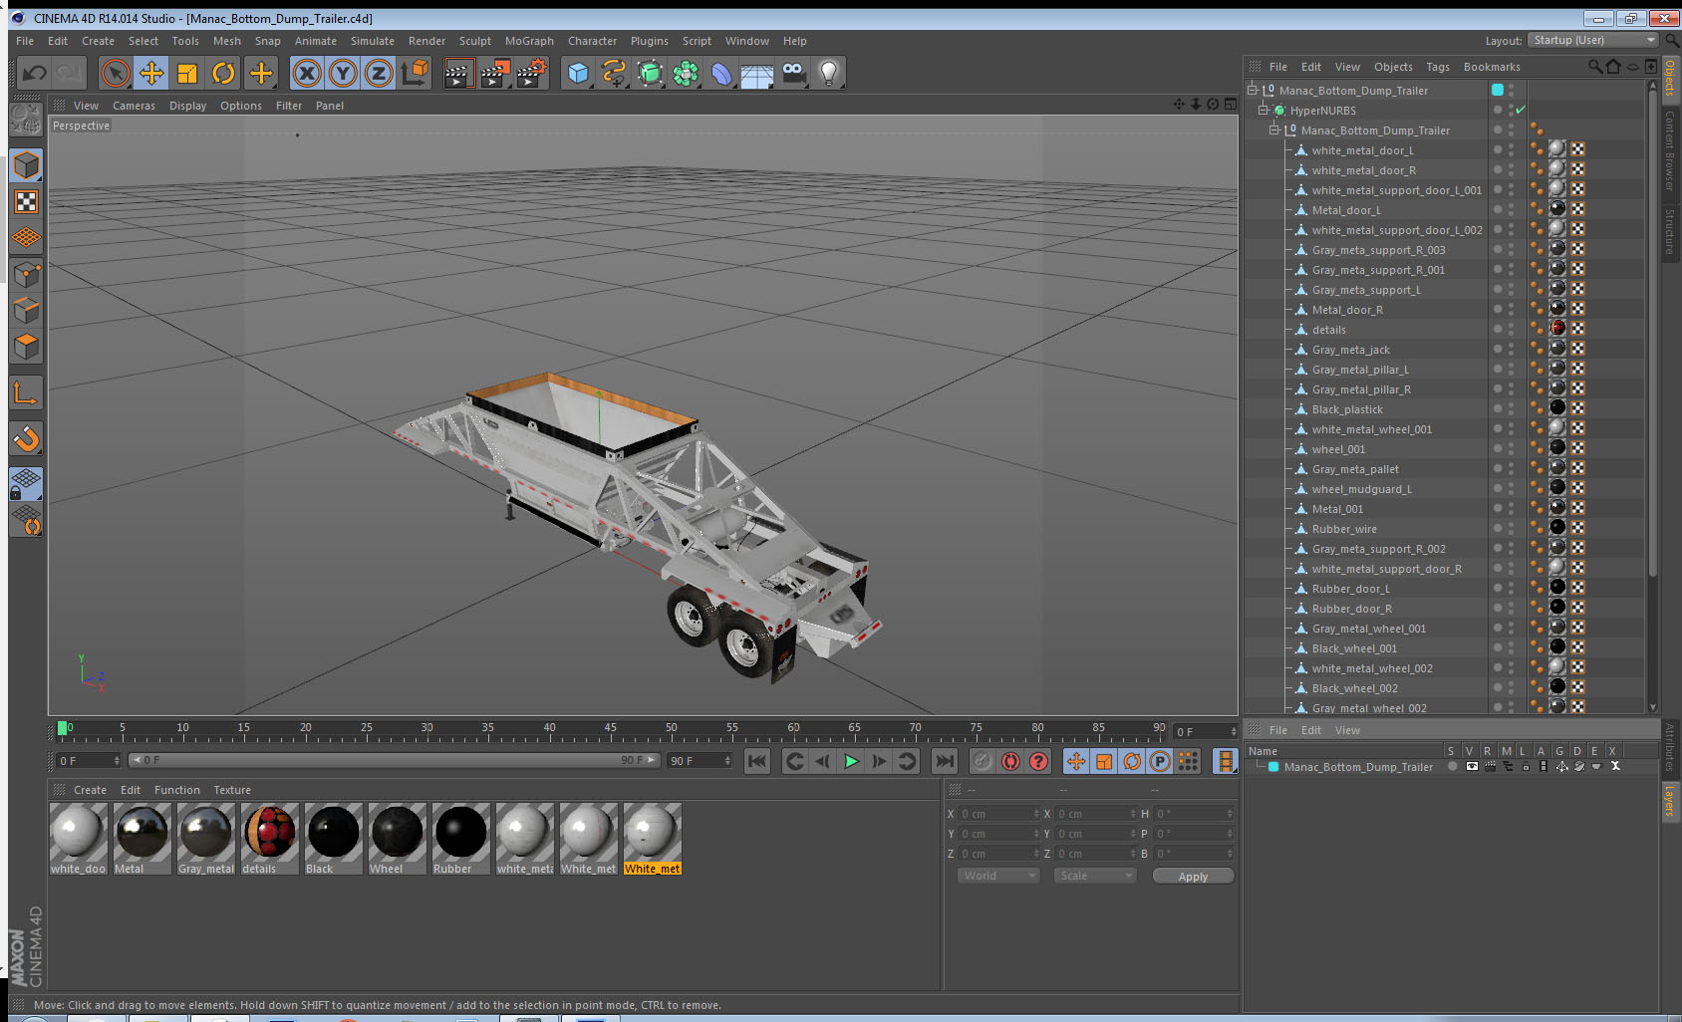Collapse nested Manac_Bottom_Dump_Trailer group

click(1273, 130)
